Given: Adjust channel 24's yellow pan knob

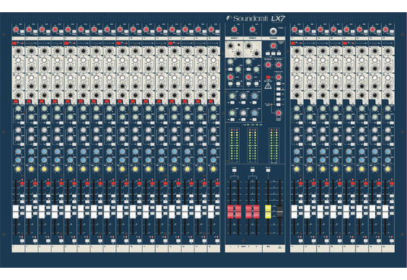Looking at the screenshot, I should pyautogui.click(x=388, y=169).
